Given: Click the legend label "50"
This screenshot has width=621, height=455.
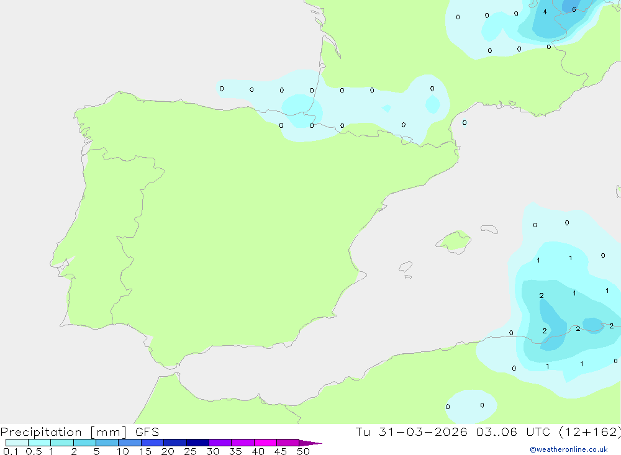Looking at the screenshot, I should [304, 451].
